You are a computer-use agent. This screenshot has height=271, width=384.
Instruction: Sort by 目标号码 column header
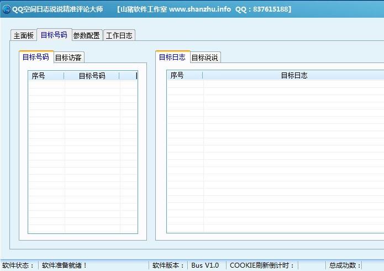tap(92, 76)
